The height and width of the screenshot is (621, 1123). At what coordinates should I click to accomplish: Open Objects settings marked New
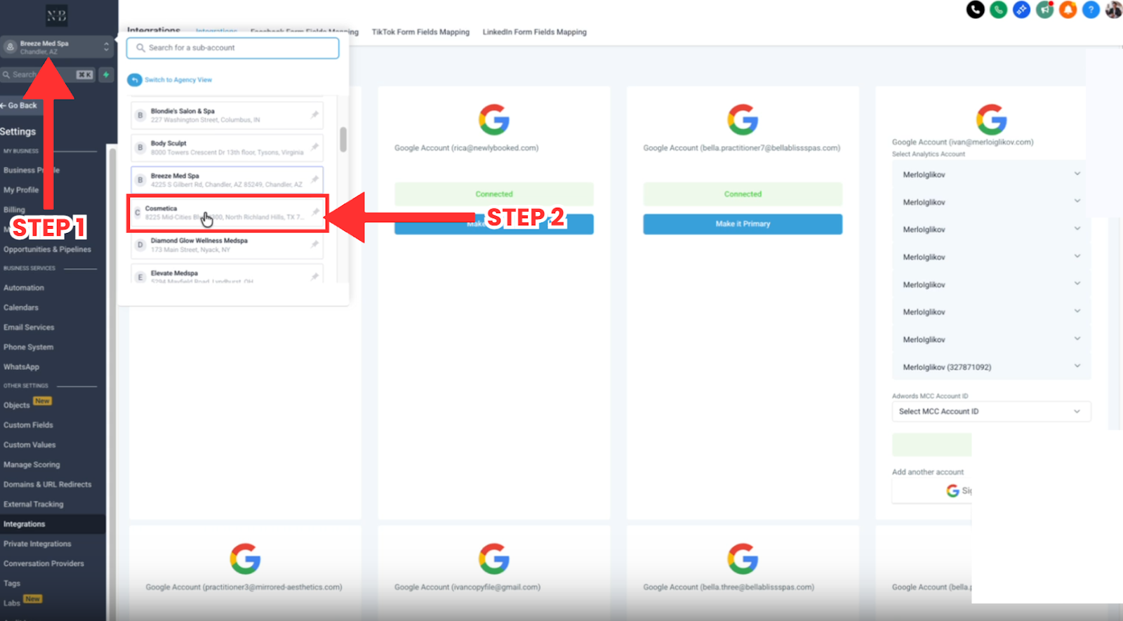[x=17, y=406]
